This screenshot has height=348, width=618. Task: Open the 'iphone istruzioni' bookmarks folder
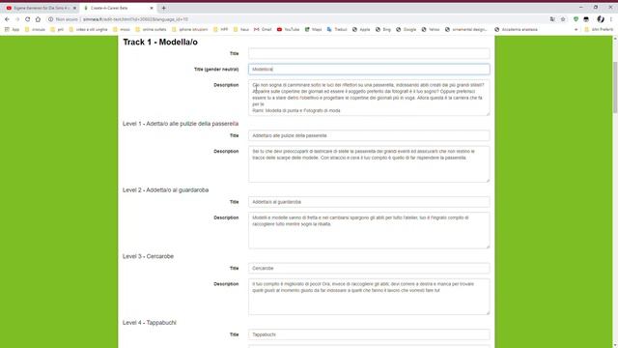pyautogui.click(x=189, y=30)
